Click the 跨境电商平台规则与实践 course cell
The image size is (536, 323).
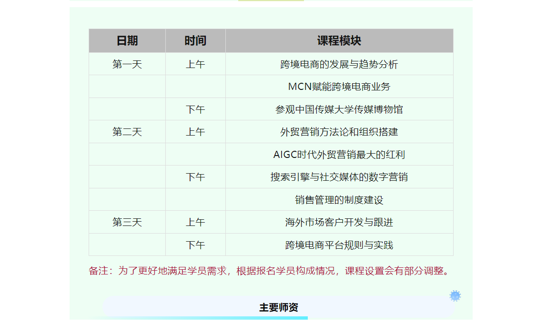339,245
